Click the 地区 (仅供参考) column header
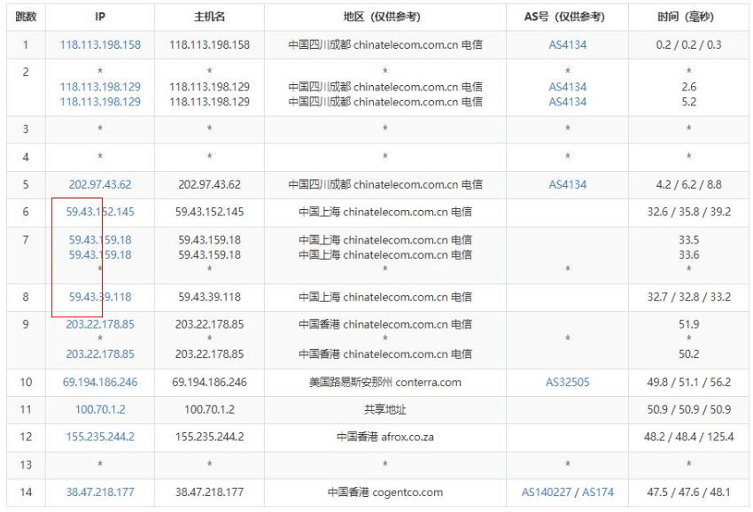753x512 pixels. pos(384,17)
